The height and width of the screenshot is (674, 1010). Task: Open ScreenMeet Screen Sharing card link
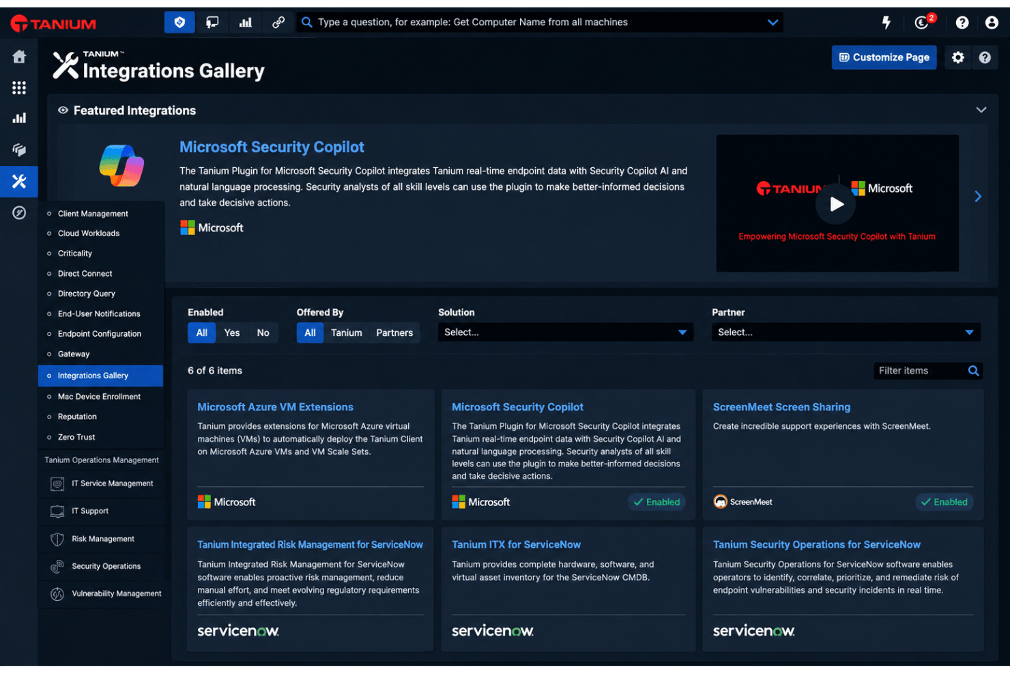pos(781,408)
